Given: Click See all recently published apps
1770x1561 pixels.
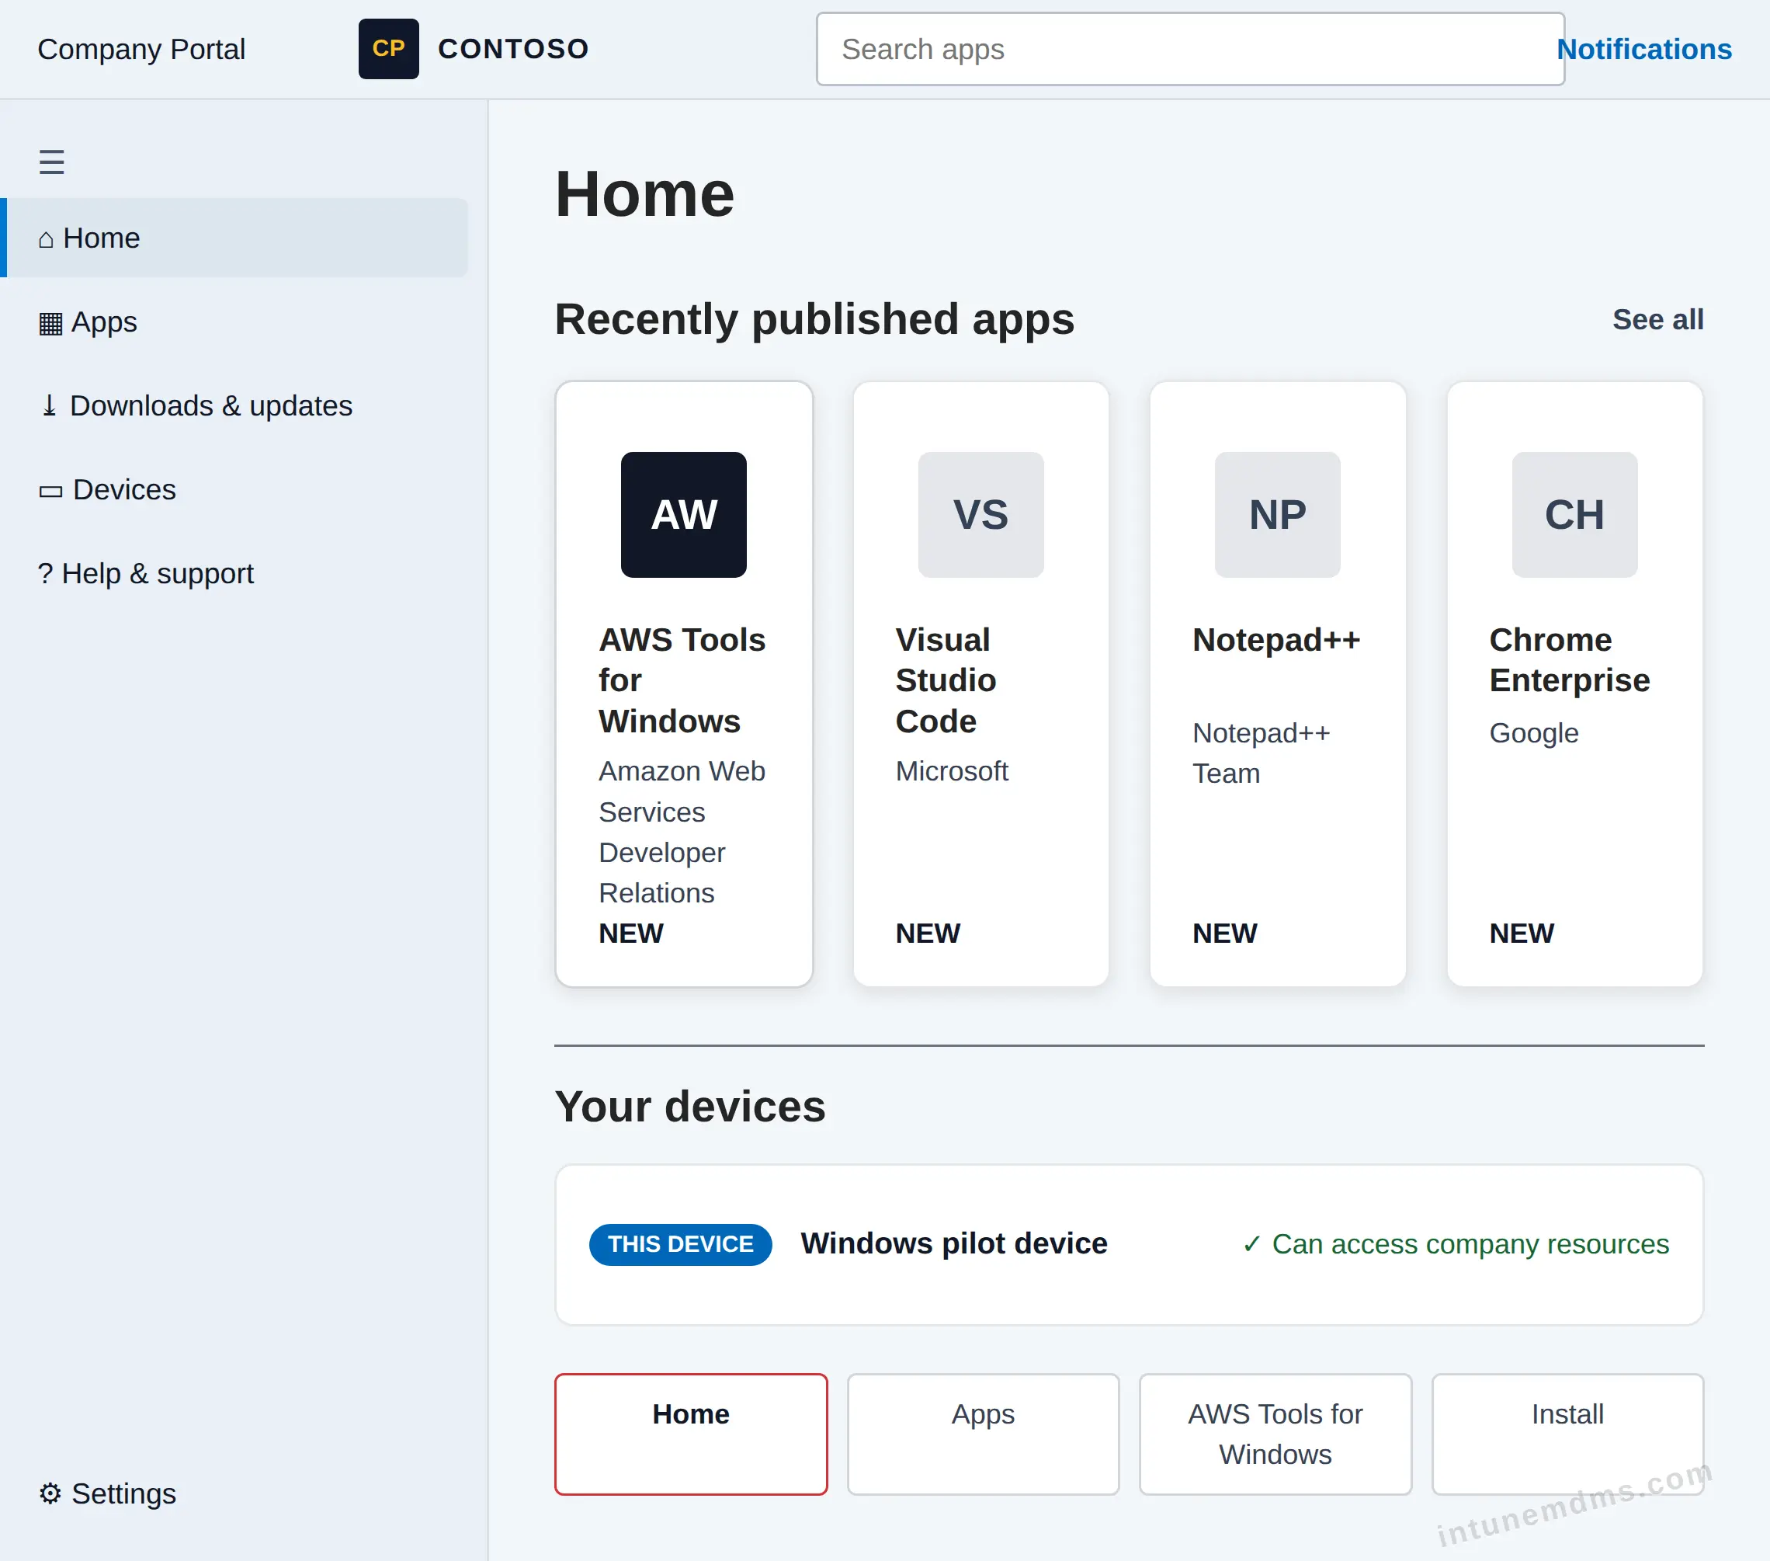Looking at the screenshot, I should pos(1657,320).
